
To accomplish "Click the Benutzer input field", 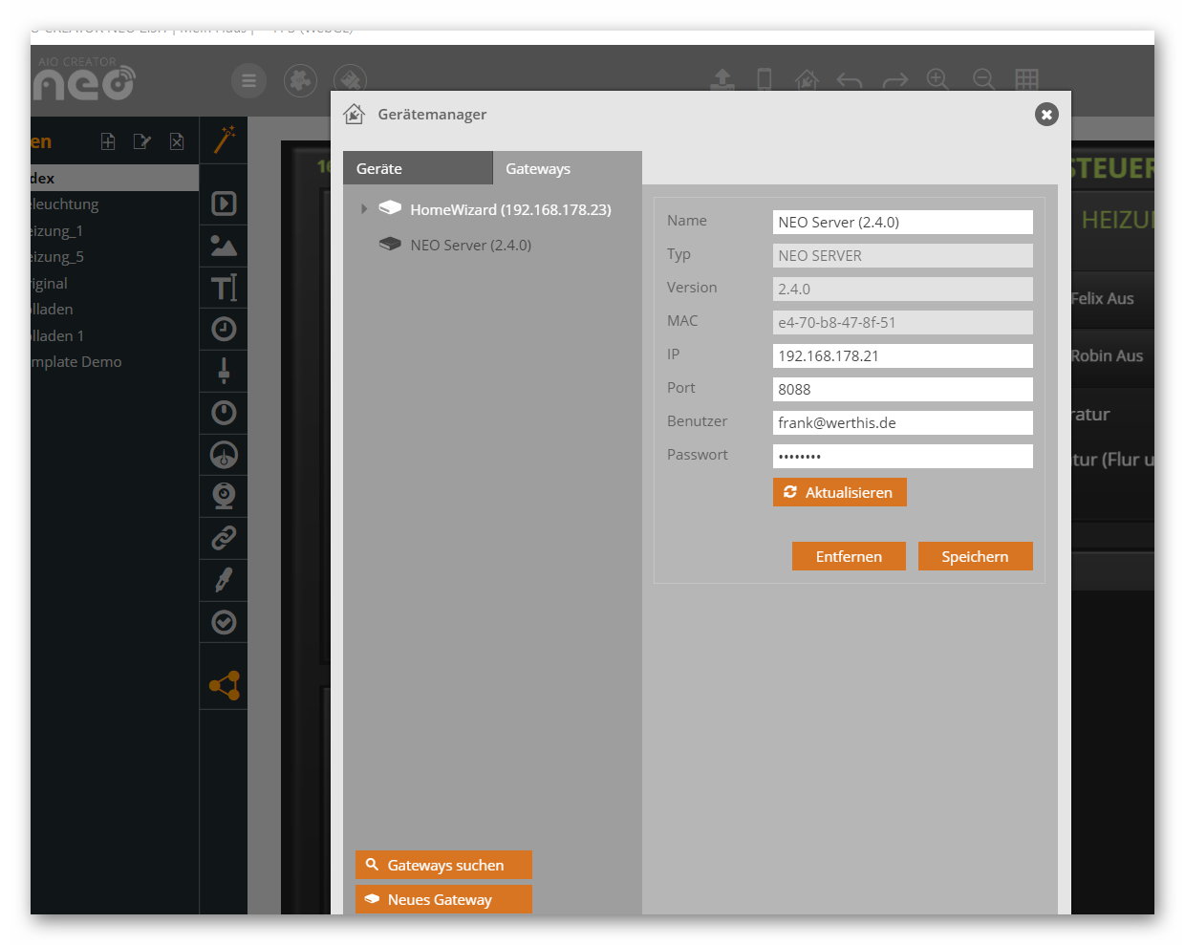I will [902, 422].
